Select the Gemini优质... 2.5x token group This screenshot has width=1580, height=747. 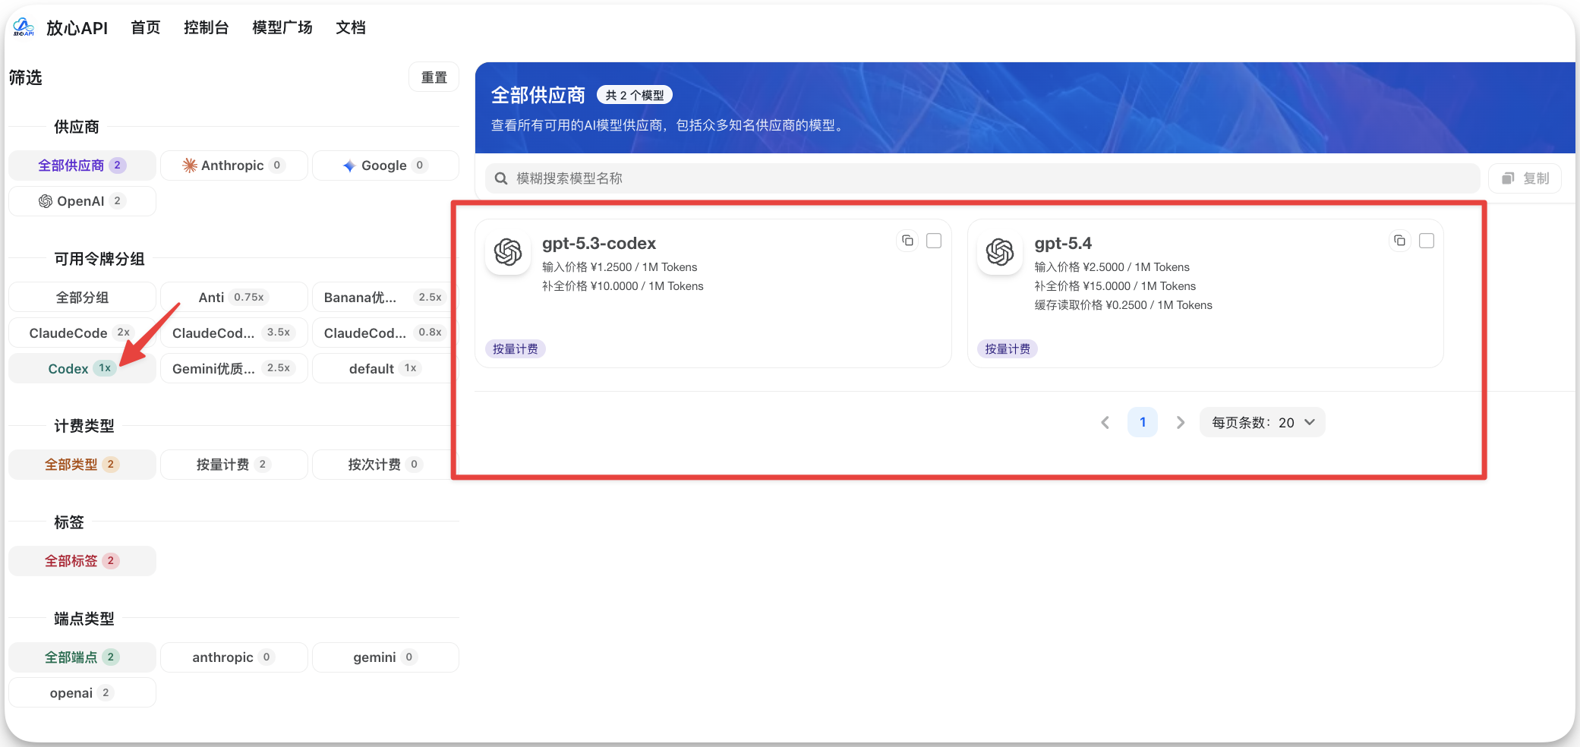point(234,369)
